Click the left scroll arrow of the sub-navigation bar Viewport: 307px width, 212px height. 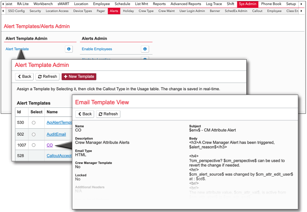pos(3,11)
